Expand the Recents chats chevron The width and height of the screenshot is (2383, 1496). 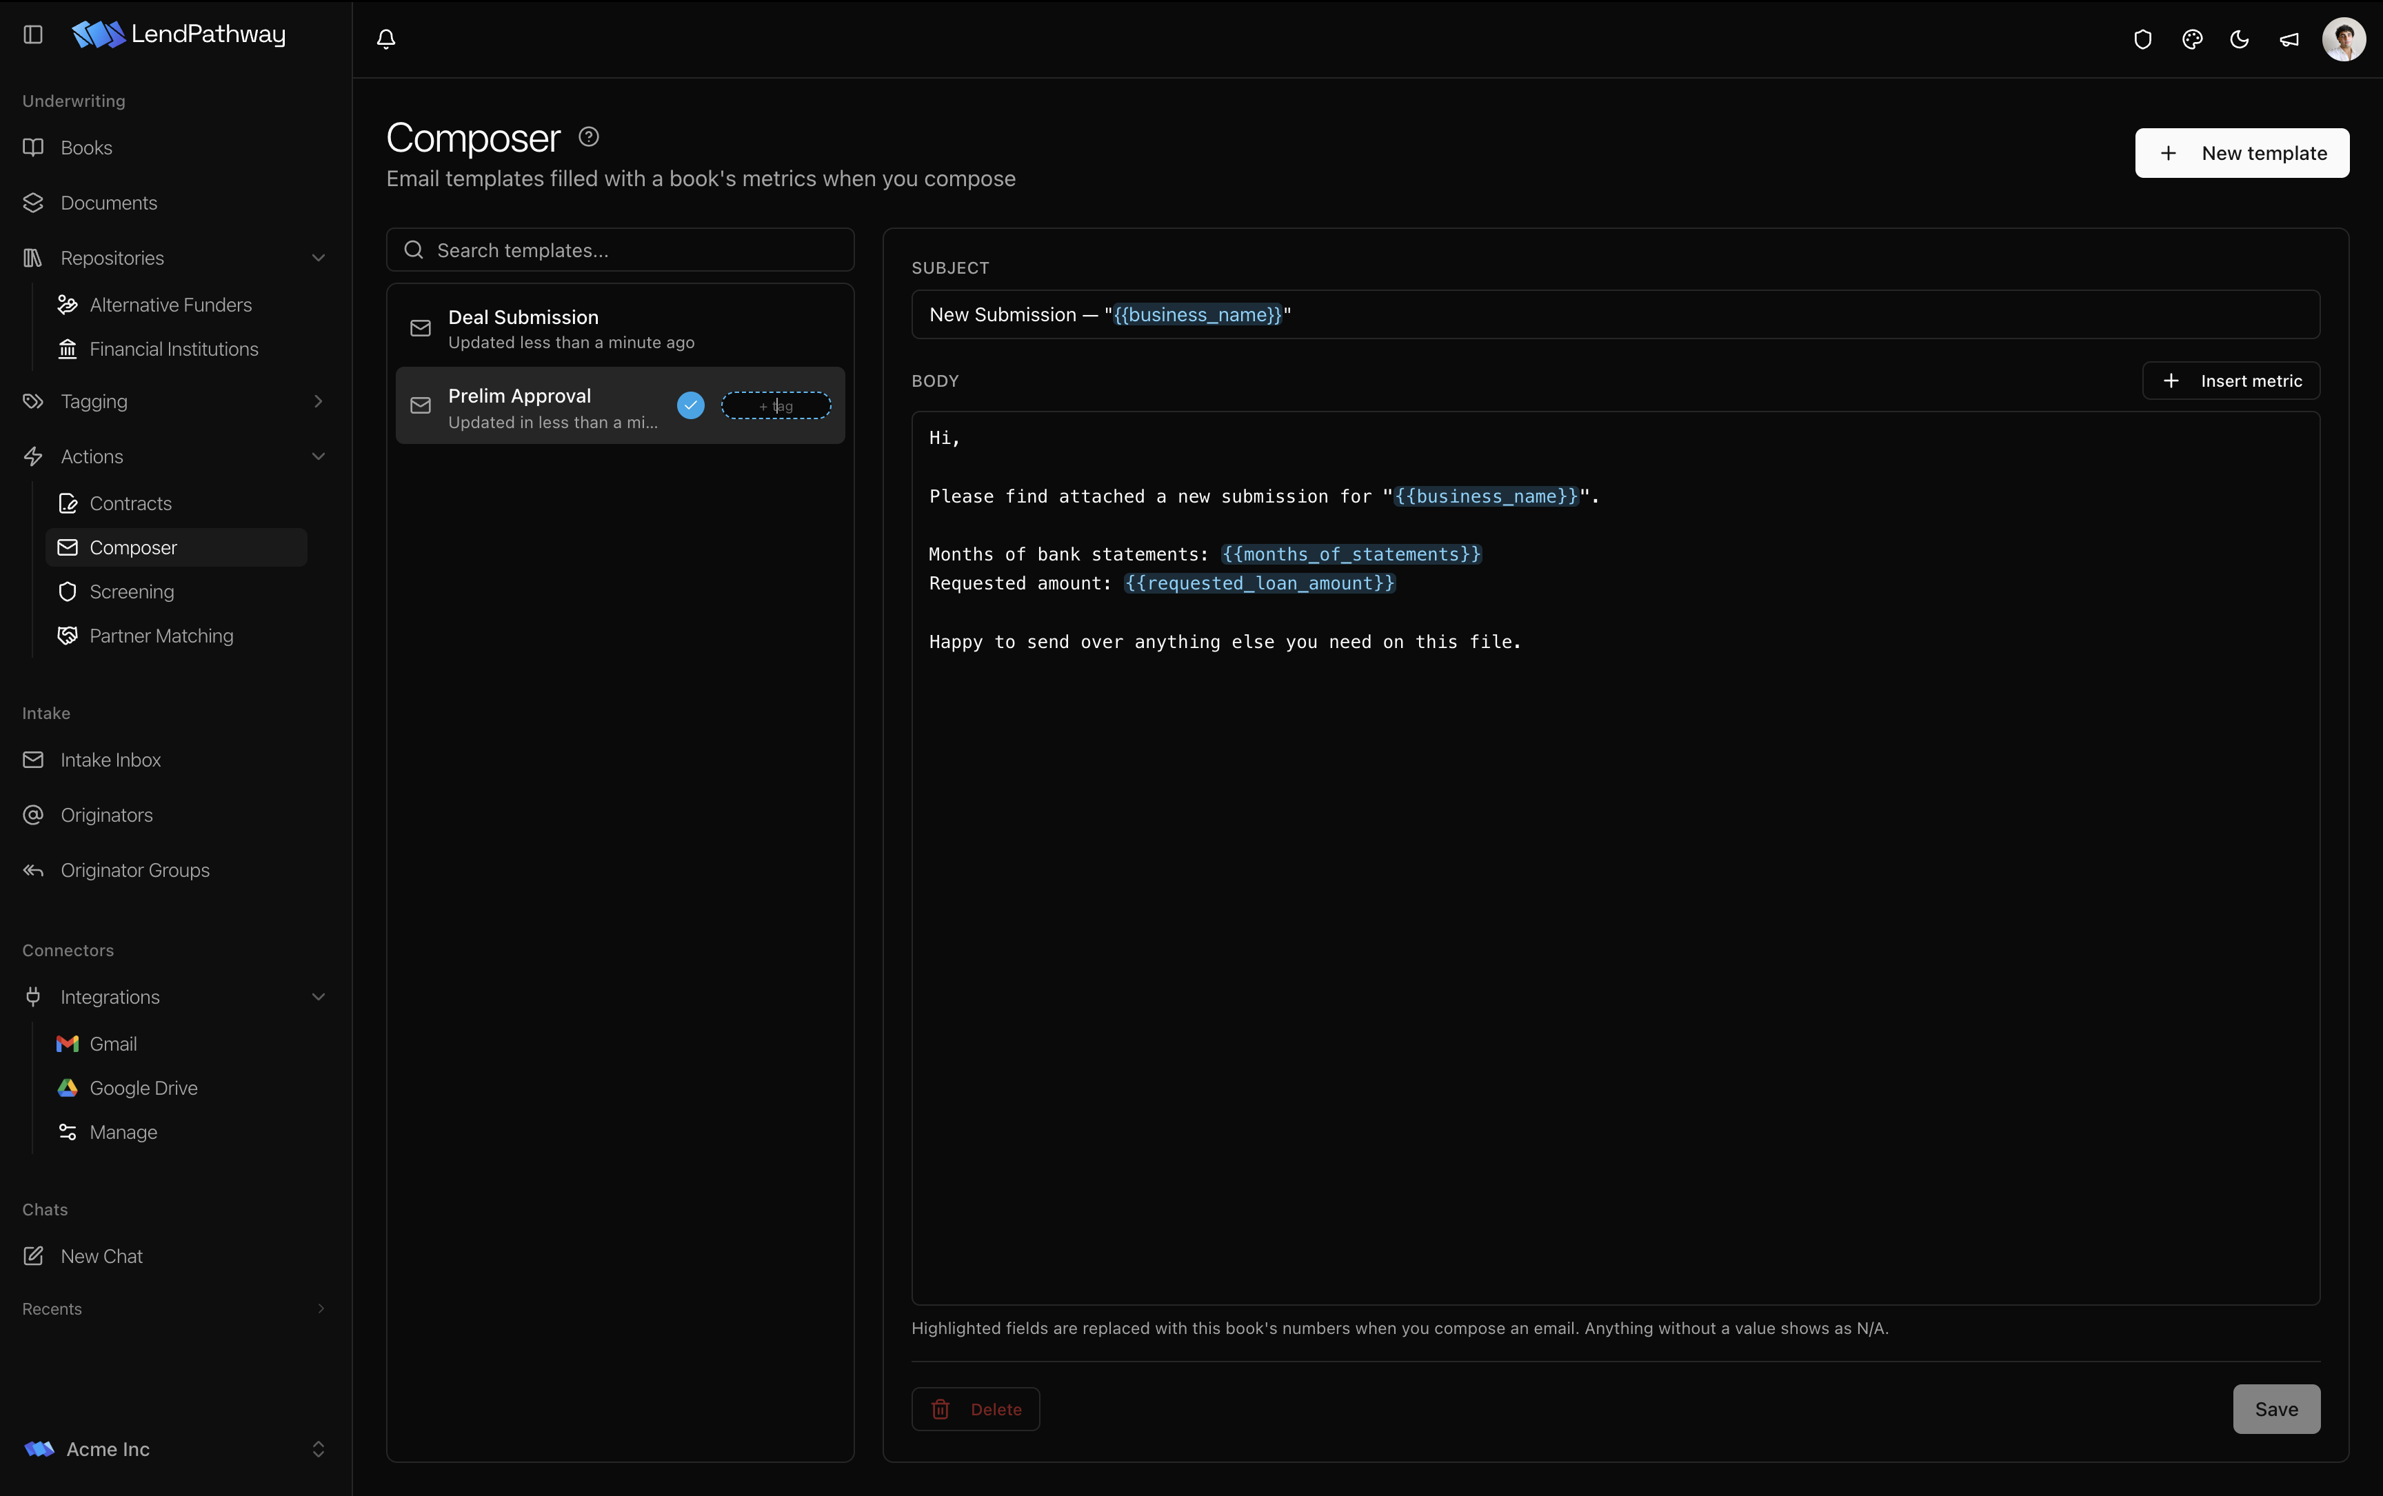[x=321, y=1309]
